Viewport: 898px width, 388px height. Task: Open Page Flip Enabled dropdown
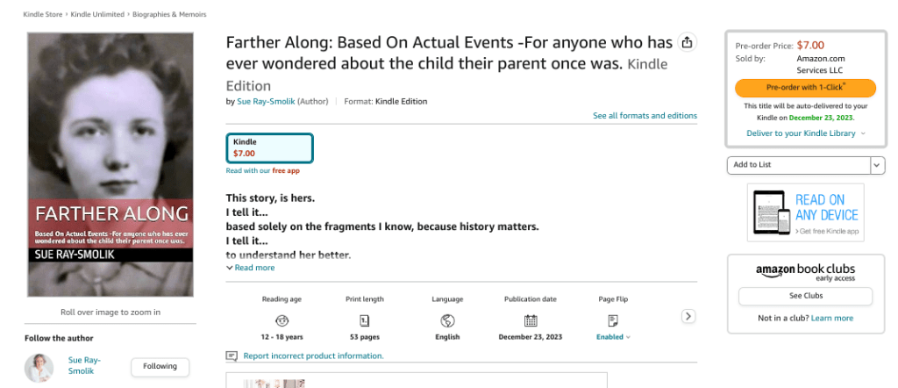(614, 337)
